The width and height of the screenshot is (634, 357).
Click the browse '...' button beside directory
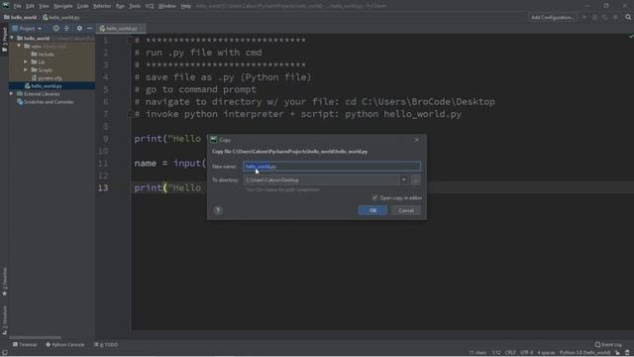(415, 180)
